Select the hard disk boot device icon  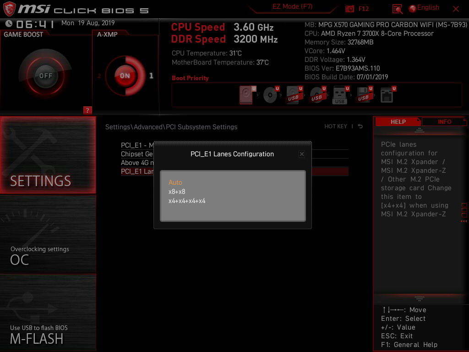(247, 95)
